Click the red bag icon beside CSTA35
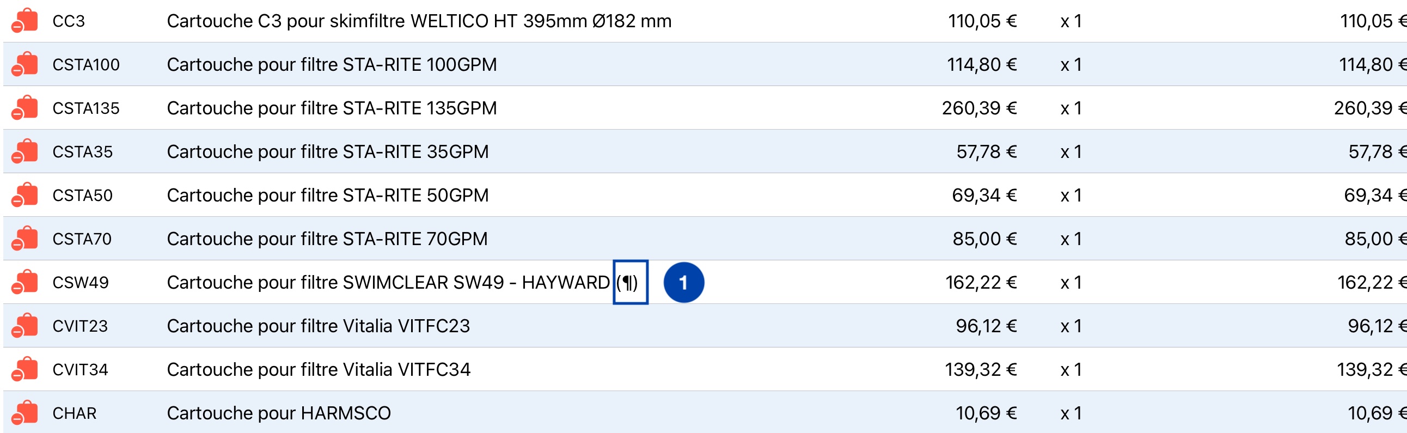 point(25,151)
